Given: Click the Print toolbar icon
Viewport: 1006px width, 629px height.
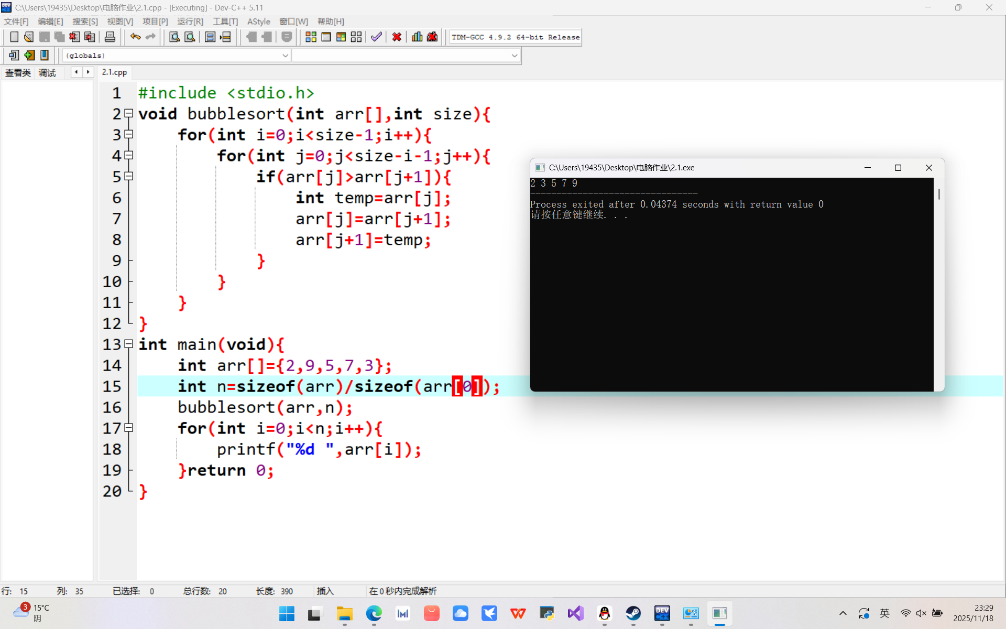Looking at the screenshot, I should 110,37.
